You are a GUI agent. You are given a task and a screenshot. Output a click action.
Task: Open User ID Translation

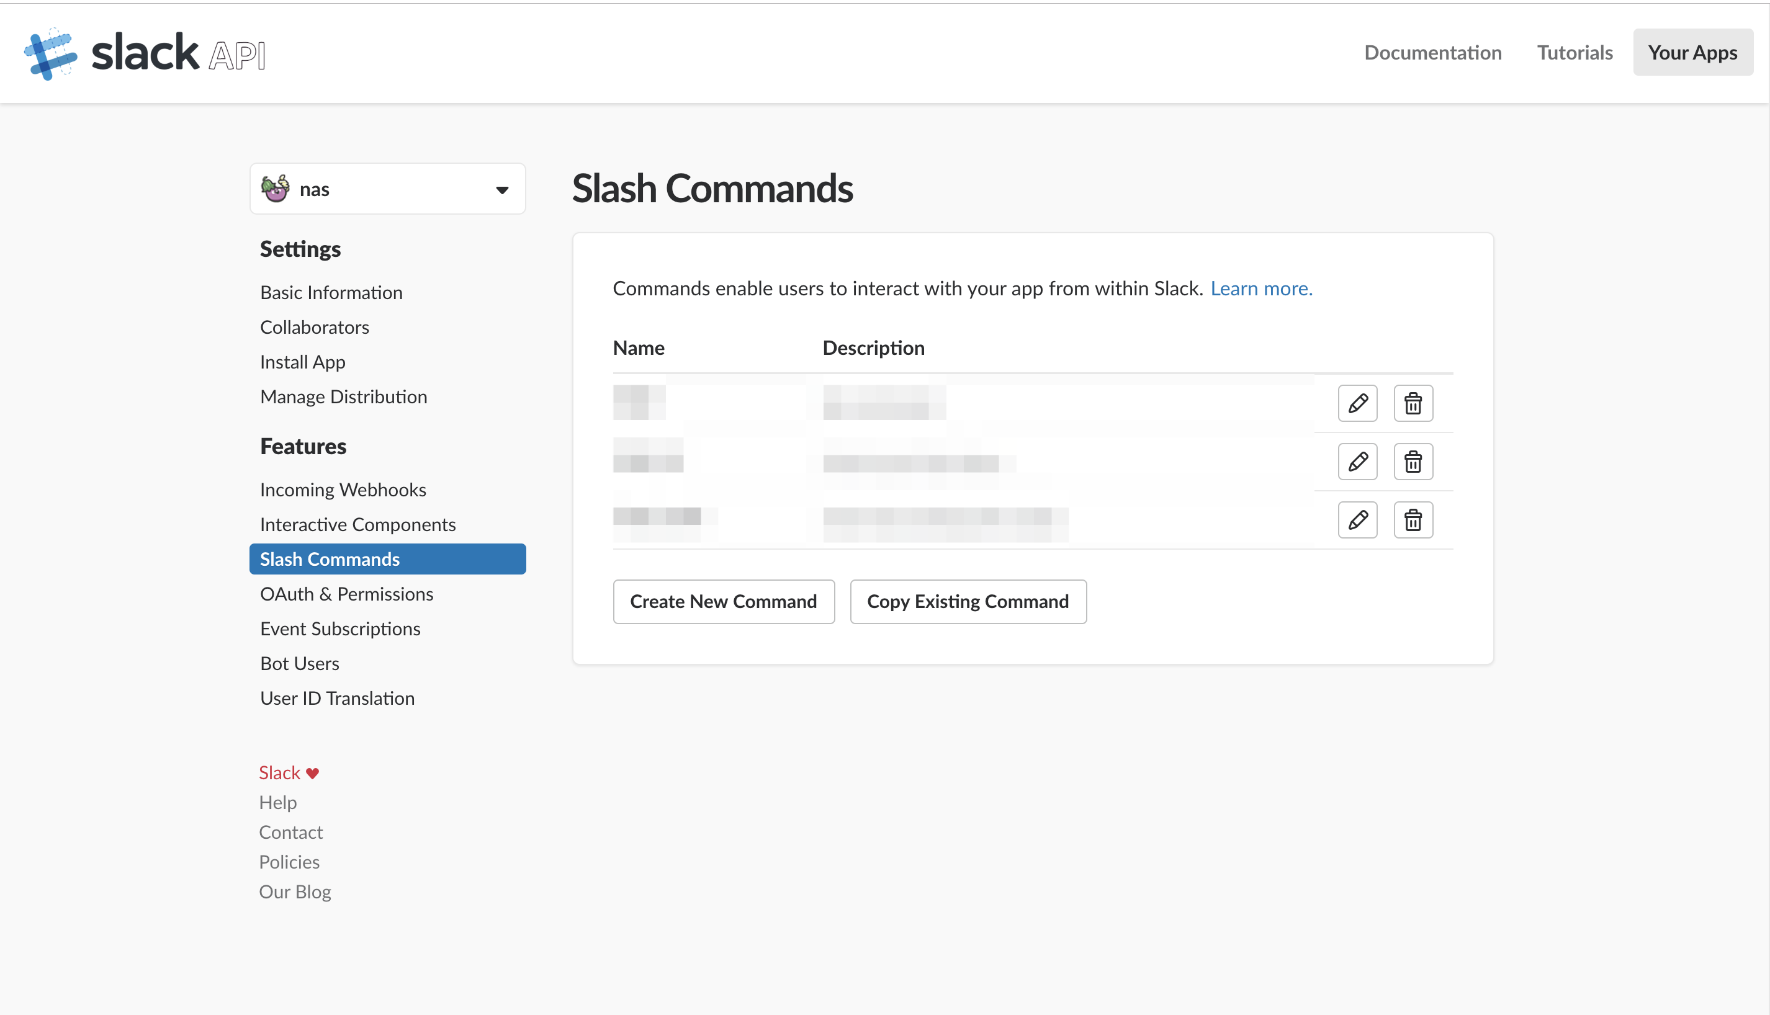(x=338, y=699)
